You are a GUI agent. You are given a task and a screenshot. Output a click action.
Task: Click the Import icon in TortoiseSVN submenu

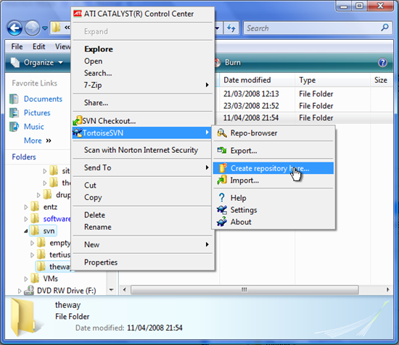pos(222,180)
